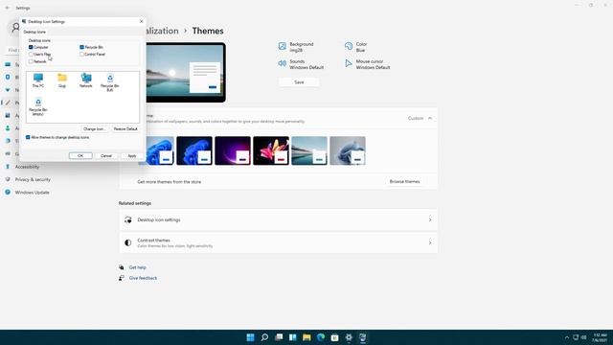Click the current theme preview image
The image size is (613, 345).
[x=185, y=73]
